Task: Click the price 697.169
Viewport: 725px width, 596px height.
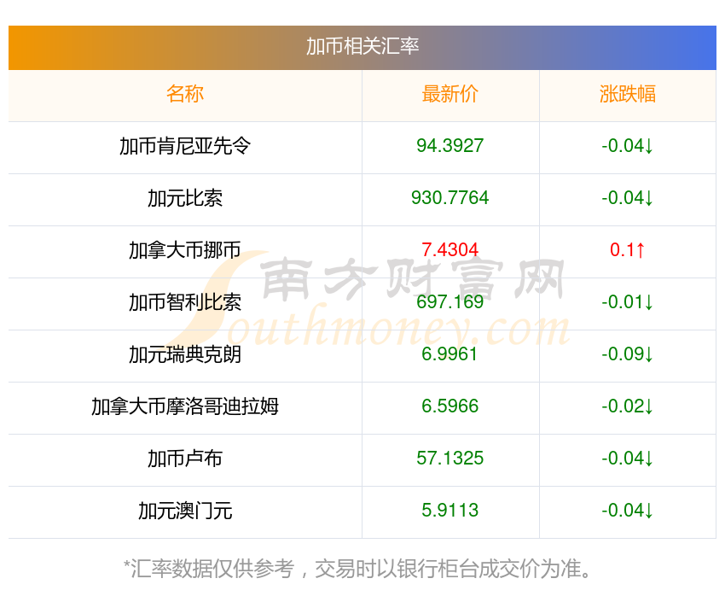Action: [449, 302]
